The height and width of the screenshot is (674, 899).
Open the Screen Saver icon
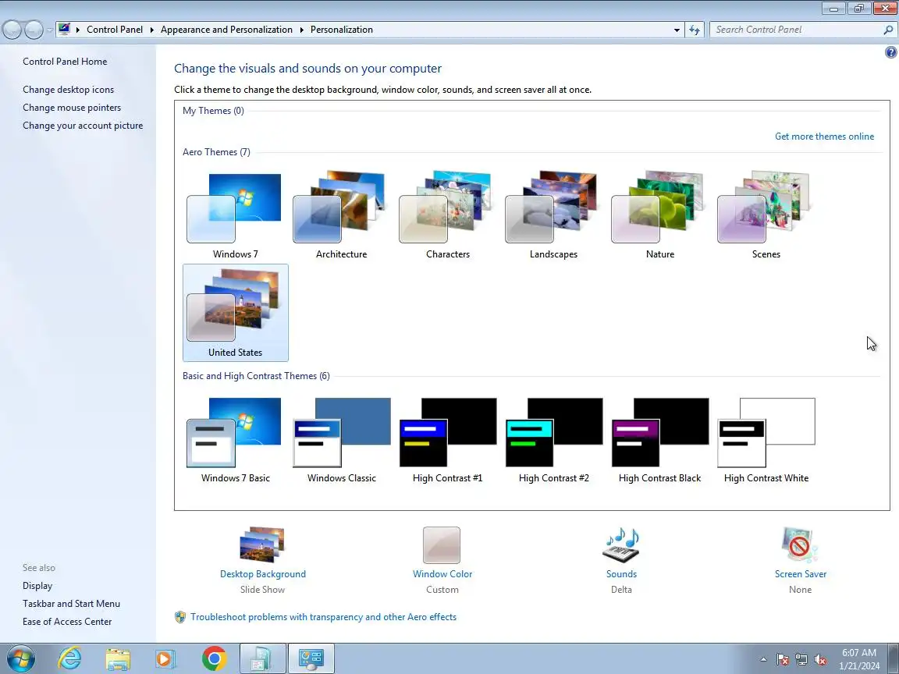[x=800, y=545]
